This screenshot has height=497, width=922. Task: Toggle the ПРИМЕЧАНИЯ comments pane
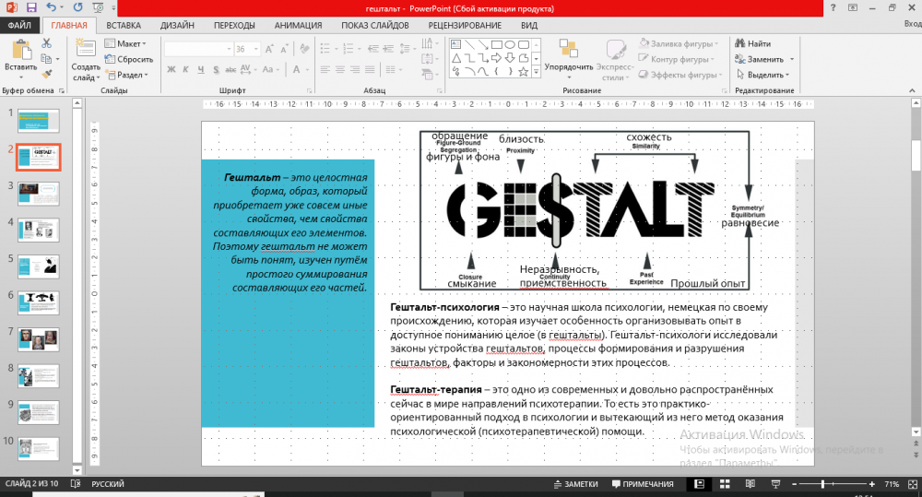pyautogui.click(x=641, y=484)
